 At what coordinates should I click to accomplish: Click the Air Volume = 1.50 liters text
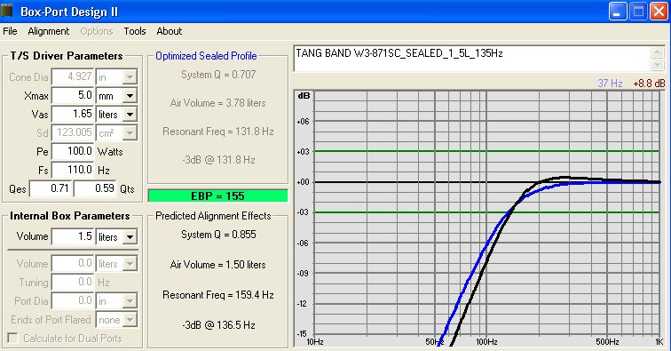click(217, 265)
